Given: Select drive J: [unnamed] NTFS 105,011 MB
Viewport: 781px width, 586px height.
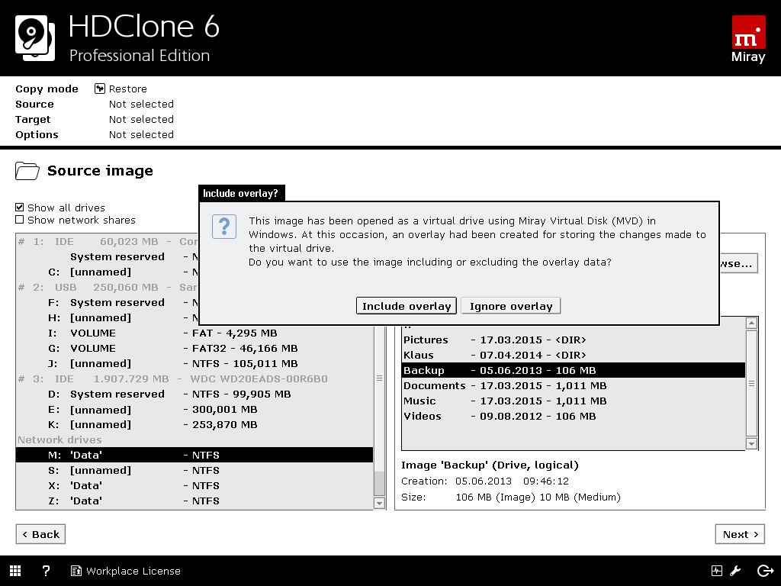Looking at the screenshot, I should 194,363.
